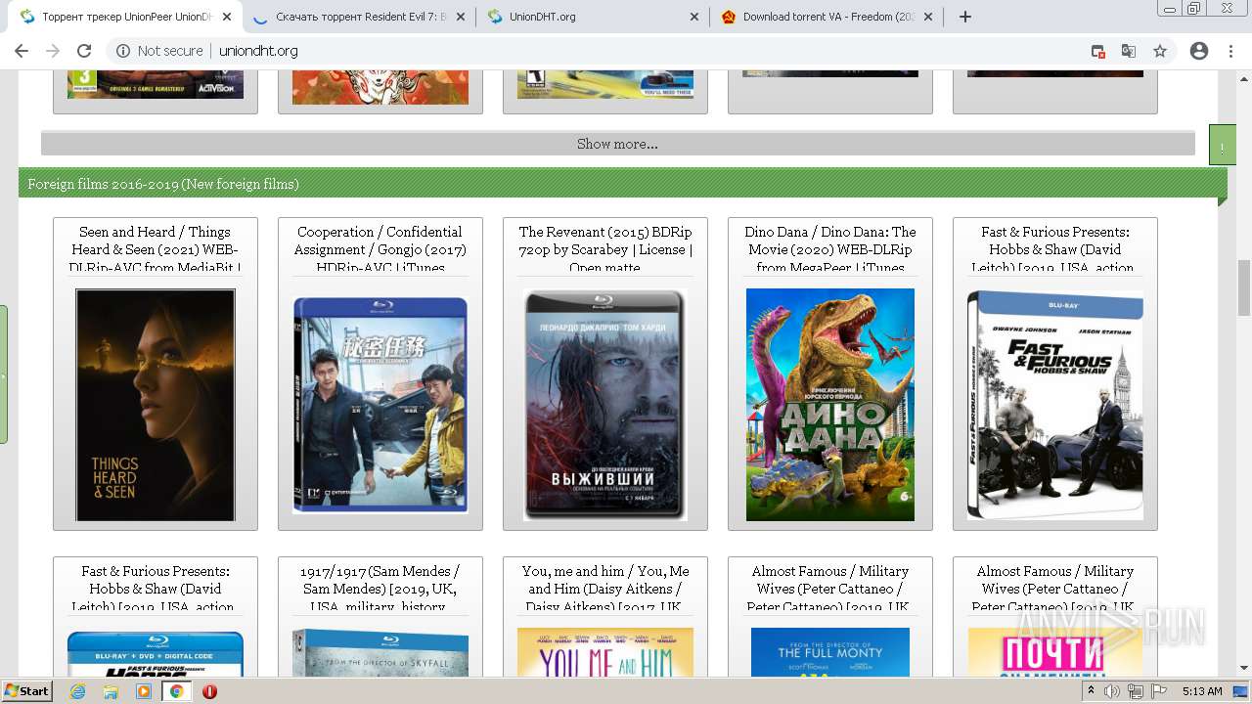
Task: Click the Выживший (Revenant) Blu-ray cover
Action: pos(605,405)
